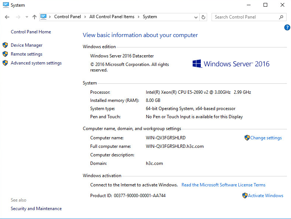Click the forward navigation arrow
The width and height of the screenshot is (291, 219).
click(x=18, y=17)
